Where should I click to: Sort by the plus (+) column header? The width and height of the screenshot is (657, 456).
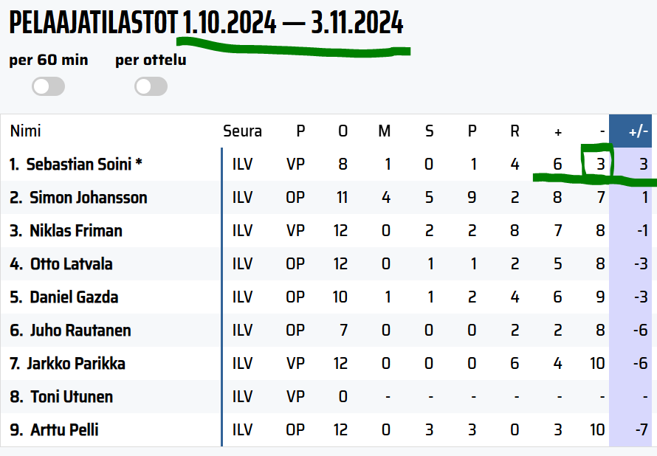557,132
